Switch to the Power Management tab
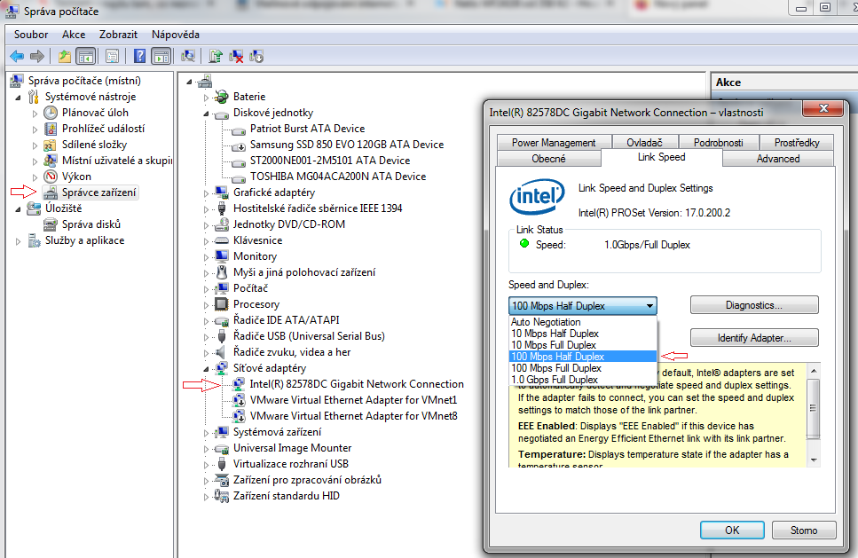This screenshot has width=858, height=558. (554, 142)
